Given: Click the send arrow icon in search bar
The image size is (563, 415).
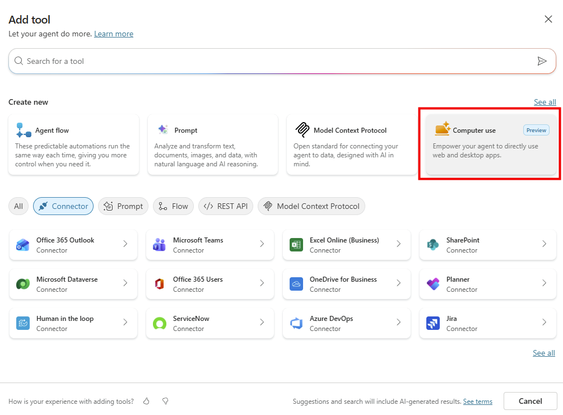Looking at the screenshot, I should pos(542,61).
